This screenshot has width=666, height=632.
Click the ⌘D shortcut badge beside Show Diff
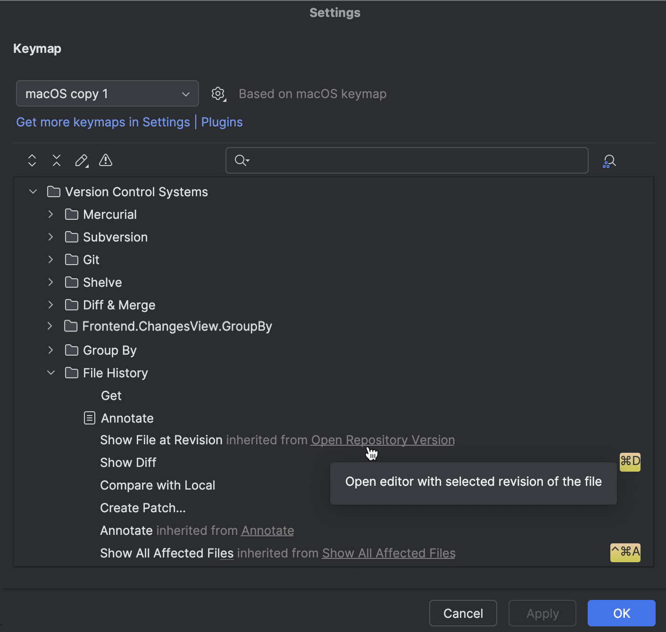(x=630, y=462)
